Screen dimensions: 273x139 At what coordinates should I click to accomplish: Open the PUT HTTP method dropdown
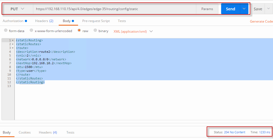click(x=17, y=9)
